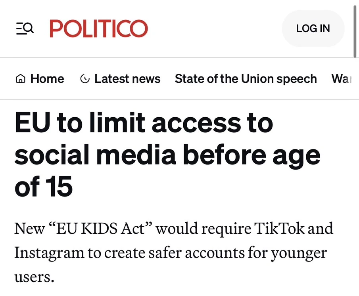359x296 pixels.
Task: Click the word TikTok in the summary
Action: point(279,228)
